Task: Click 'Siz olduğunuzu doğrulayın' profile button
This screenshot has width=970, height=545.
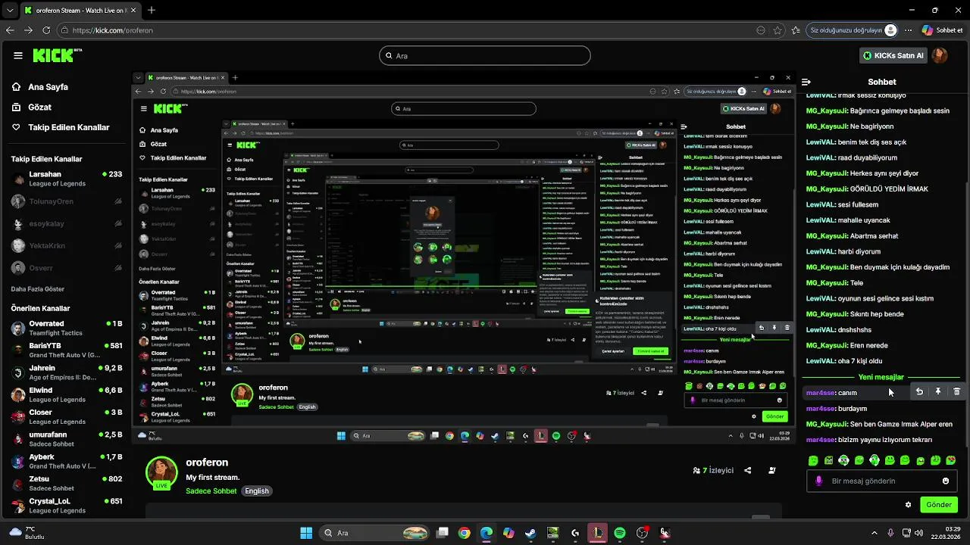Action: pyautogui.click(x=853, y=30)
